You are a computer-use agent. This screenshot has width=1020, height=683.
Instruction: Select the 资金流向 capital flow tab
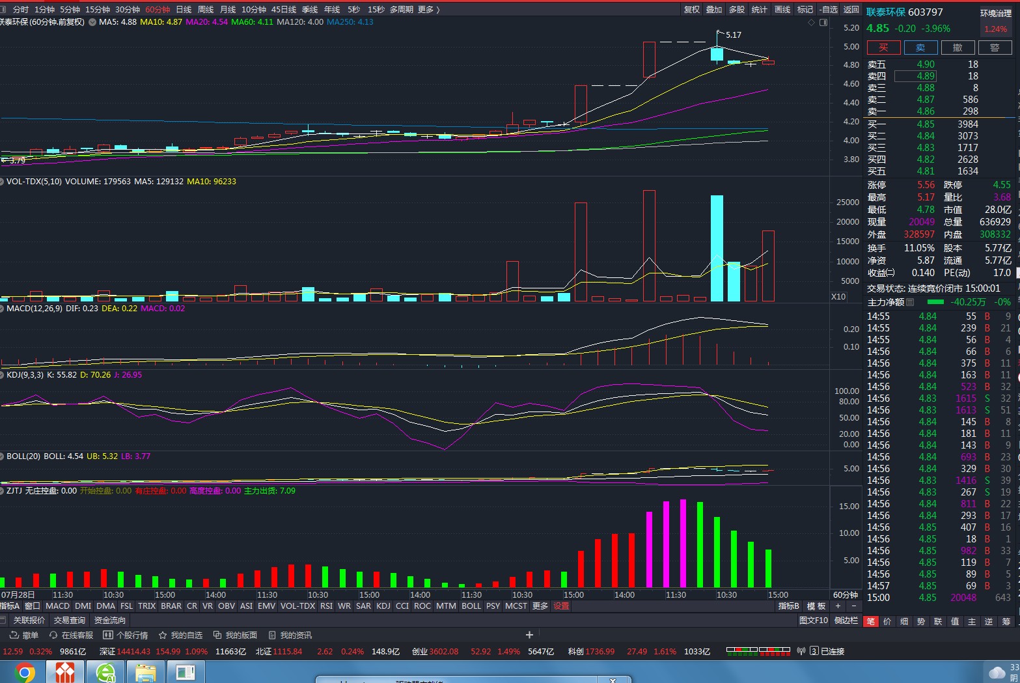110,620
